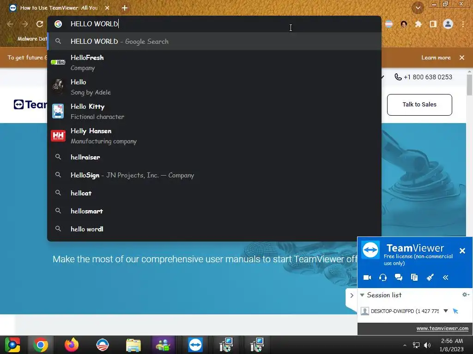The image size is (473, 354).
Task: Select the hello wordl search suggestion
Action: [x=214, y=229]
